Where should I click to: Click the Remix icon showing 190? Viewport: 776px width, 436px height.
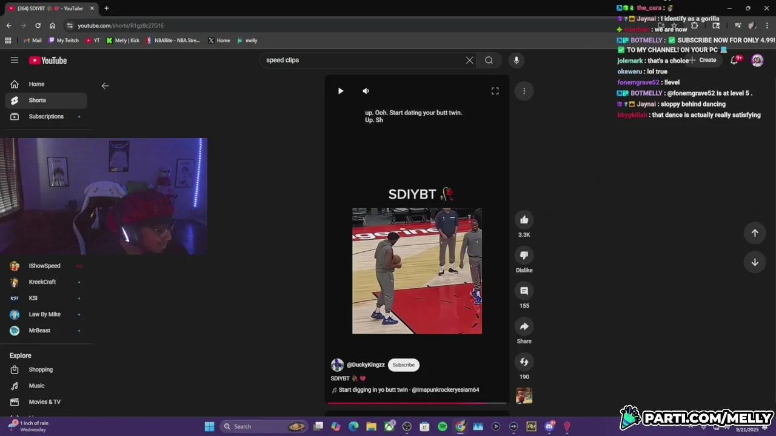[x=524, y=362]
